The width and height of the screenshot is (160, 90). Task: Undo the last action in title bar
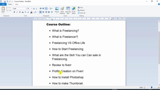click(7, 1)
